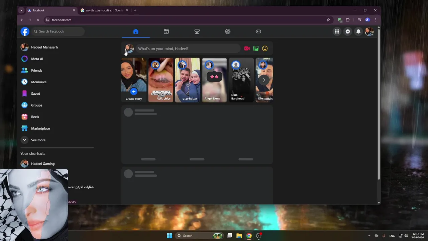Open Reels from the sidebar

tap(57, 117)
